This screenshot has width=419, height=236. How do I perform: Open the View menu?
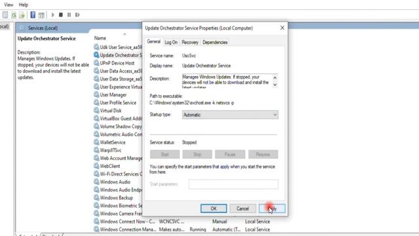point(9,5)
